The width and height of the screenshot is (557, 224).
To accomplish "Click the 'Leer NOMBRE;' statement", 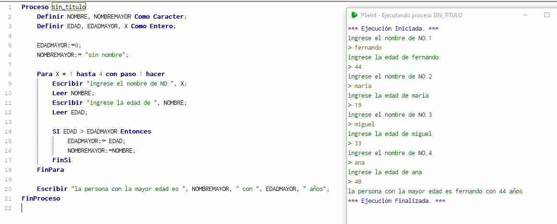I will point(73,93).
